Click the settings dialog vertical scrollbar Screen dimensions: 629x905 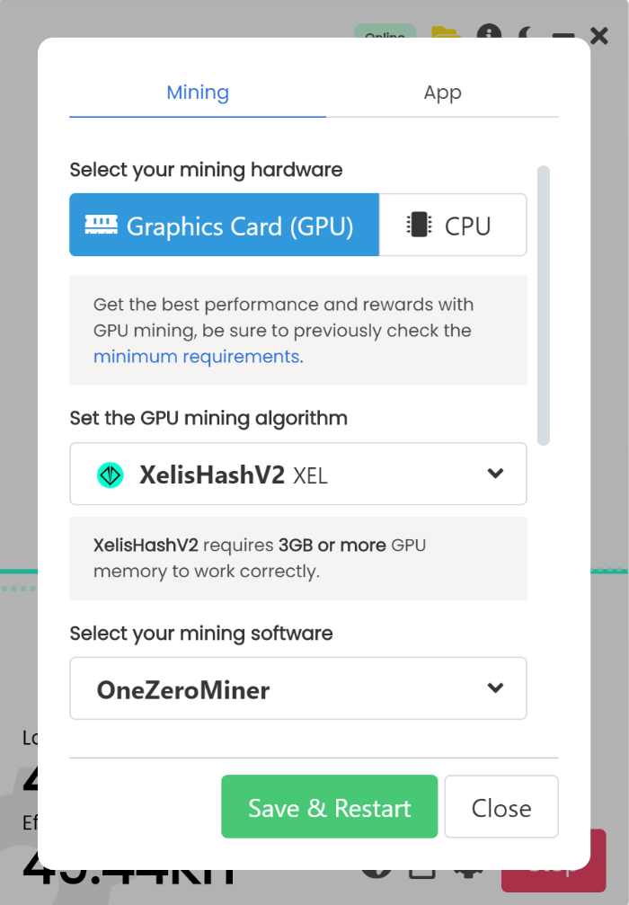click(543, 306)
